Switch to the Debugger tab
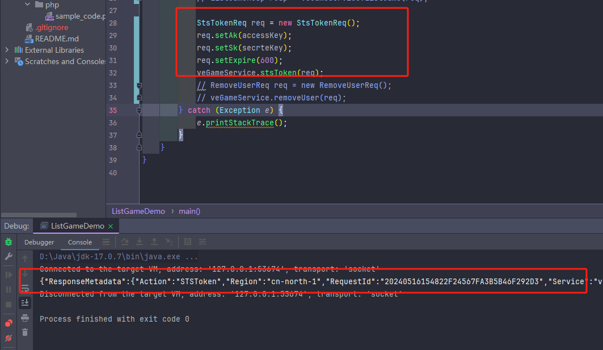 click(39, 242)
